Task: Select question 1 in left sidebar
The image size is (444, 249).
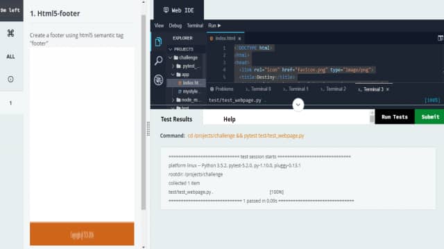Action: [x=11, y=103]
